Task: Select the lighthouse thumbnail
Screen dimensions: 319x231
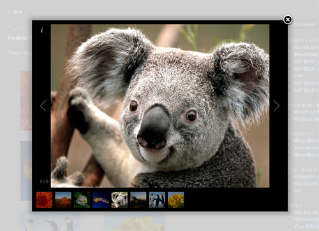Action: pyautogui.click(x=138, y=200)
